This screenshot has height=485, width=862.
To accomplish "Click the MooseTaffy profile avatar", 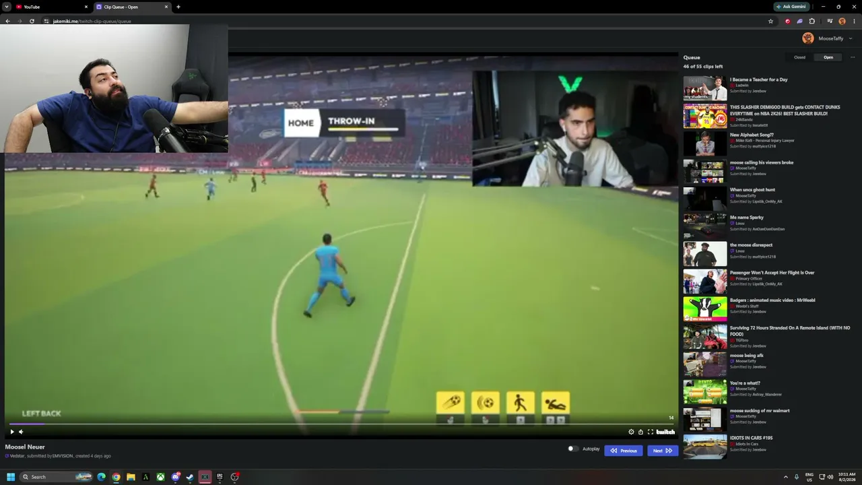I will [x=808, y=38].
